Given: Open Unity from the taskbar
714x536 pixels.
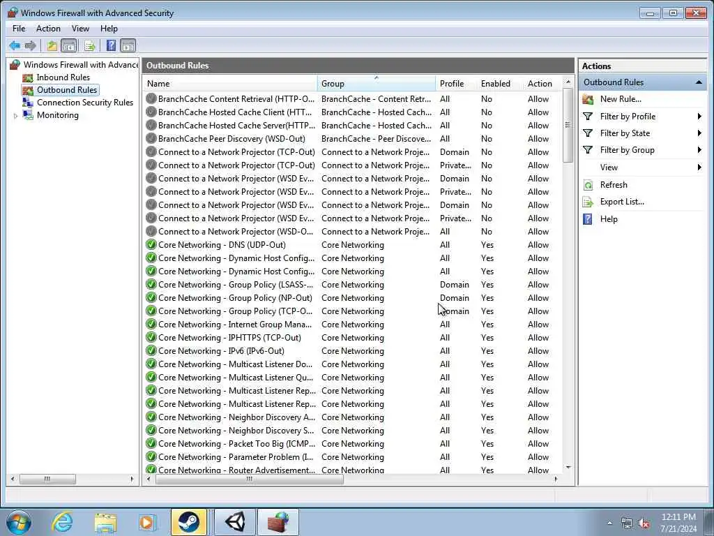Looking at the screenshot, I should [x=235, y=522].
